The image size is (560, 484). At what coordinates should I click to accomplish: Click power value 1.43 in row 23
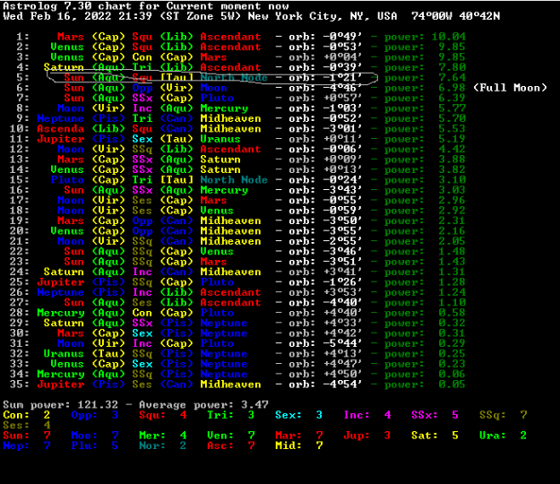[452, 262]
